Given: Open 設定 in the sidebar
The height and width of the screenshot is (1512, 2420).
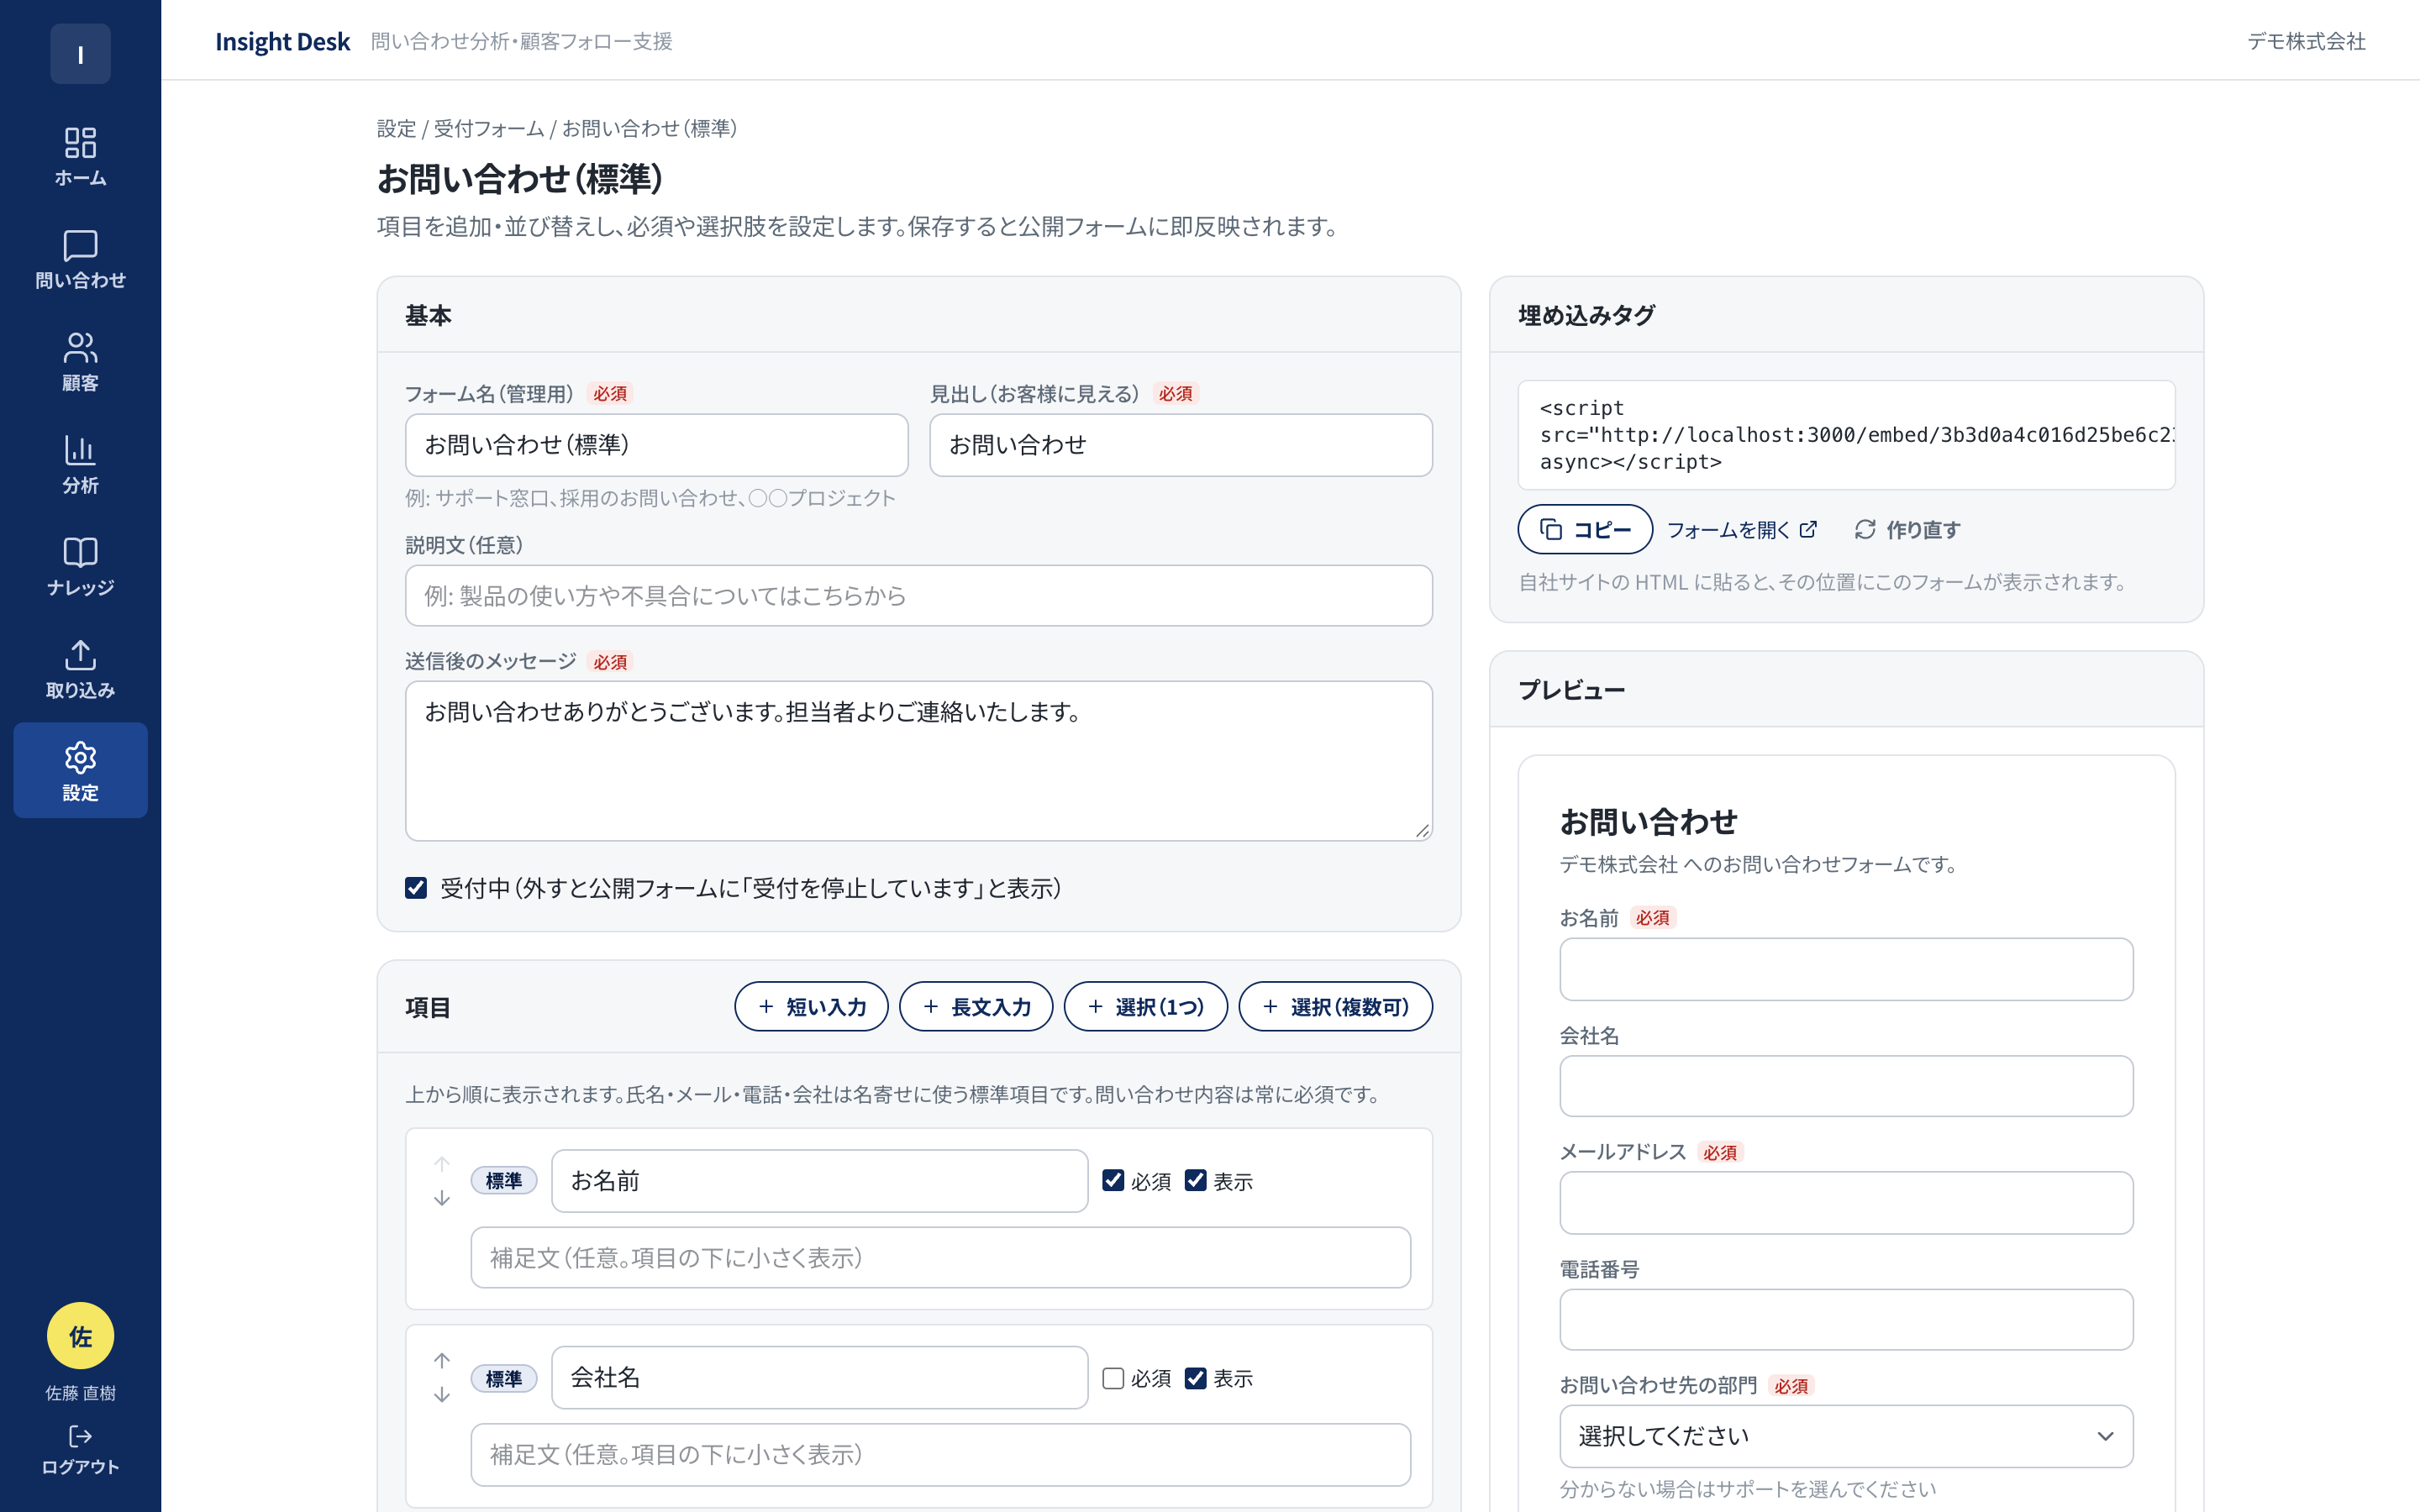Looking at the screenshot, I should click(80, 771).
